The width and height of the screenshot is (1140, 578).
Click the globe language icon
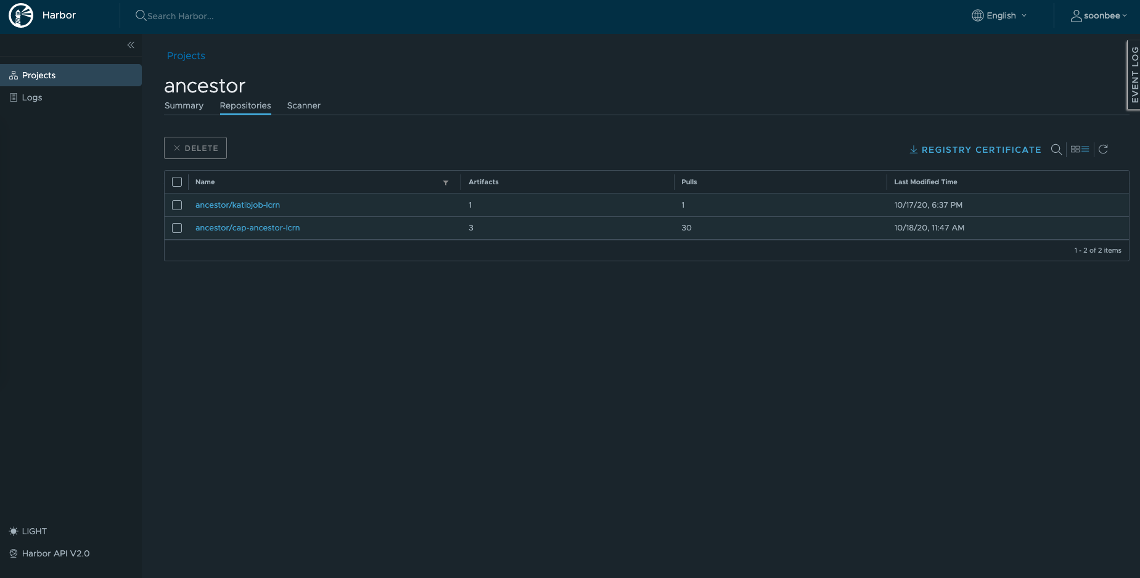978,15
